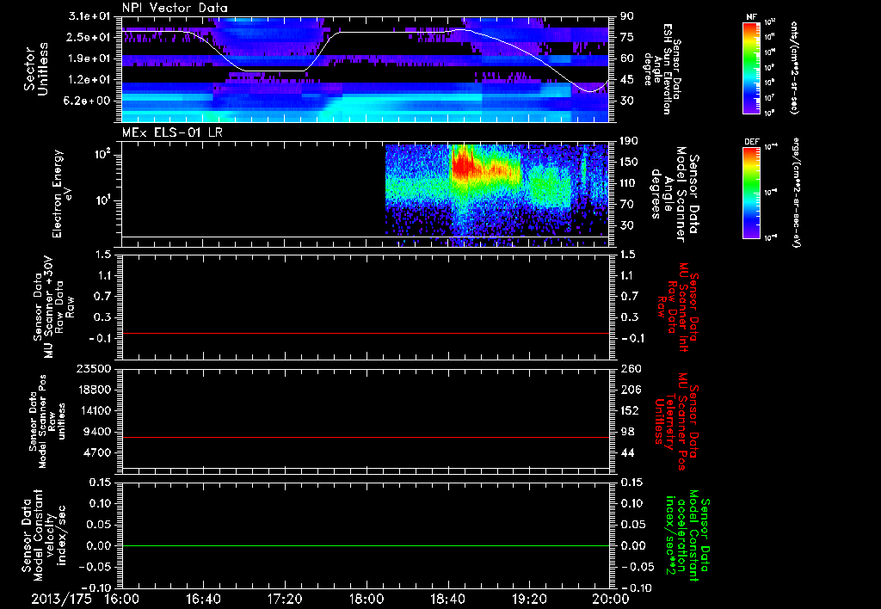
Task: Click the "75" sun elevation tick label
Action: pyautogui.click(x=627, y=37)
